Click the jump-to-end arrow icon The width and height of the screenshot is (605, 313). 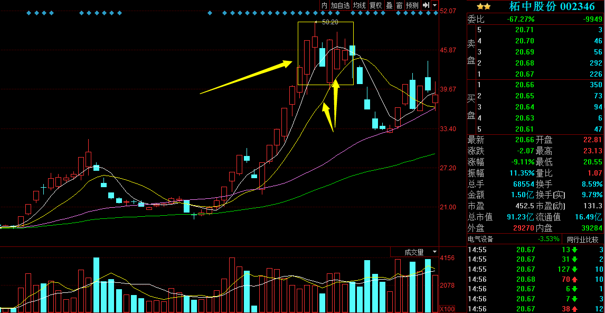point(426,5)
